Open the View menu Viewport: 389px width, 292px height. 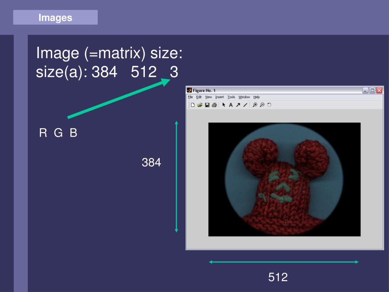coord(208,97)
